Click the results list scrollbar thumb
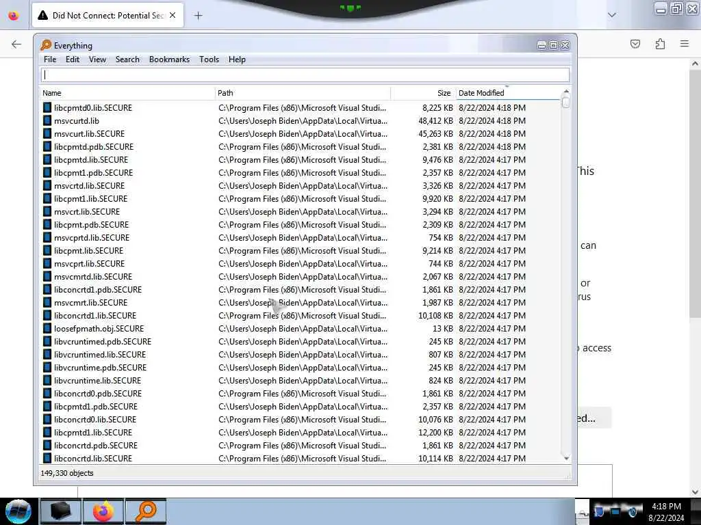701x525 pixels. (566, 103)
